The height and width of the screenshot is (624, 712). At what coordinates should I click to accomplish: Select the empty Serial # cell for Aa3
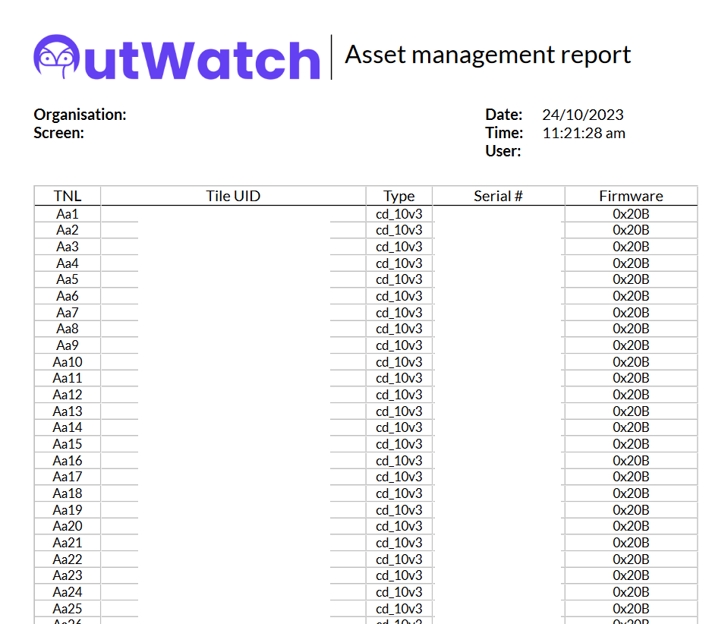point(498,247)
